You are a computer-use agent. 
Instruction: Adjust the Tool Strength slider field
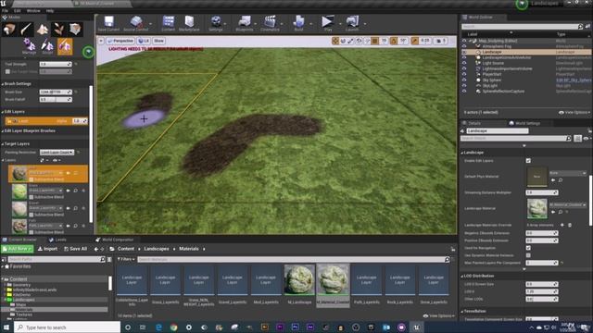click(x=56, y=64)
